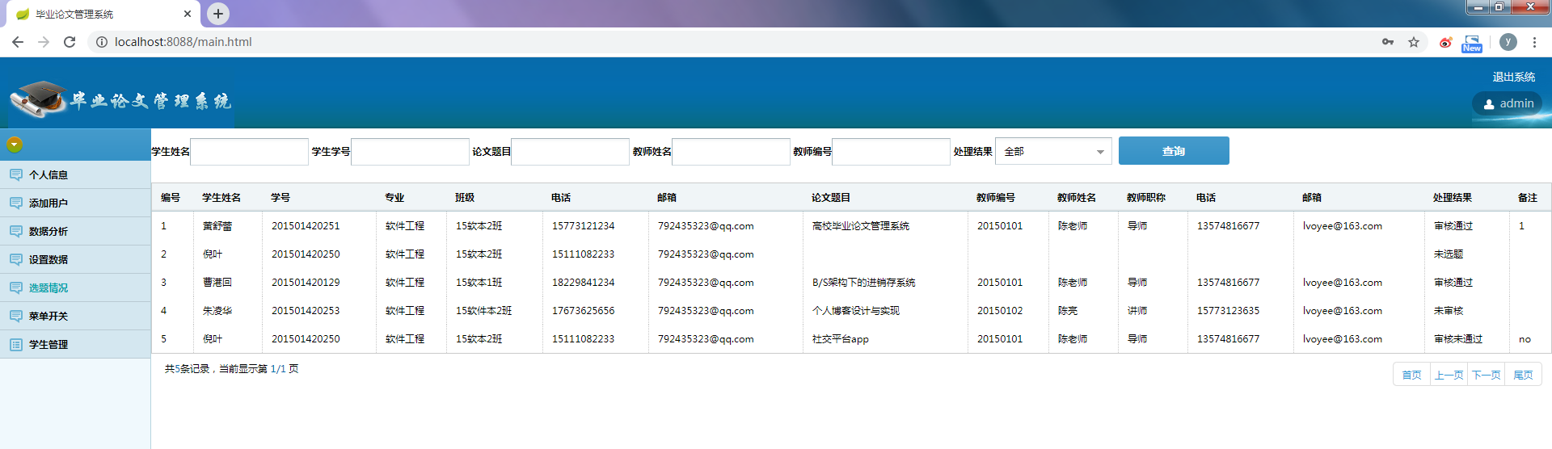Viewport: 1552px width, 449px height.
Task: Open the Chrome profile avatar
Action: pos(1508,42)
